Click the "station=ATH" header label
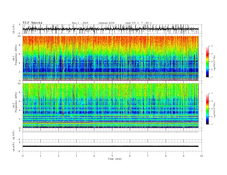 (106, 23)
